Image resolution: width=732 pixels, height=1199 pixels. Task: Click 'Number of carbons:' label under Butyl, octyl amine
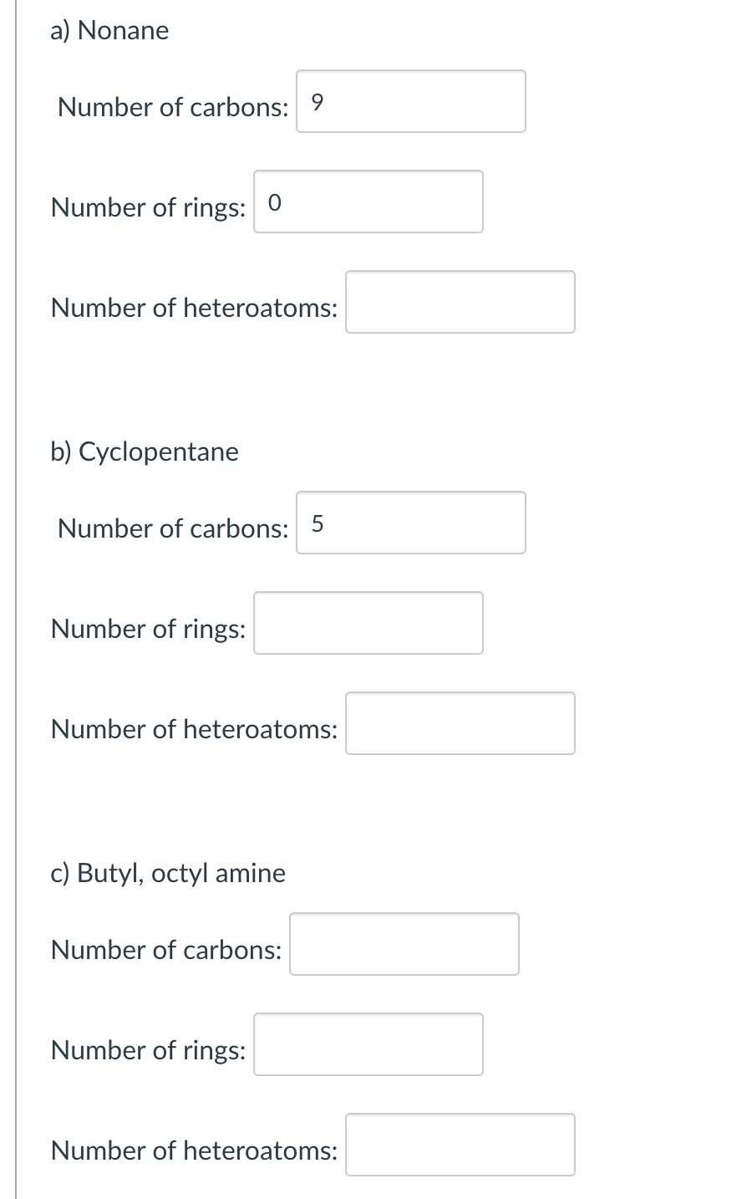pos(166,951)
